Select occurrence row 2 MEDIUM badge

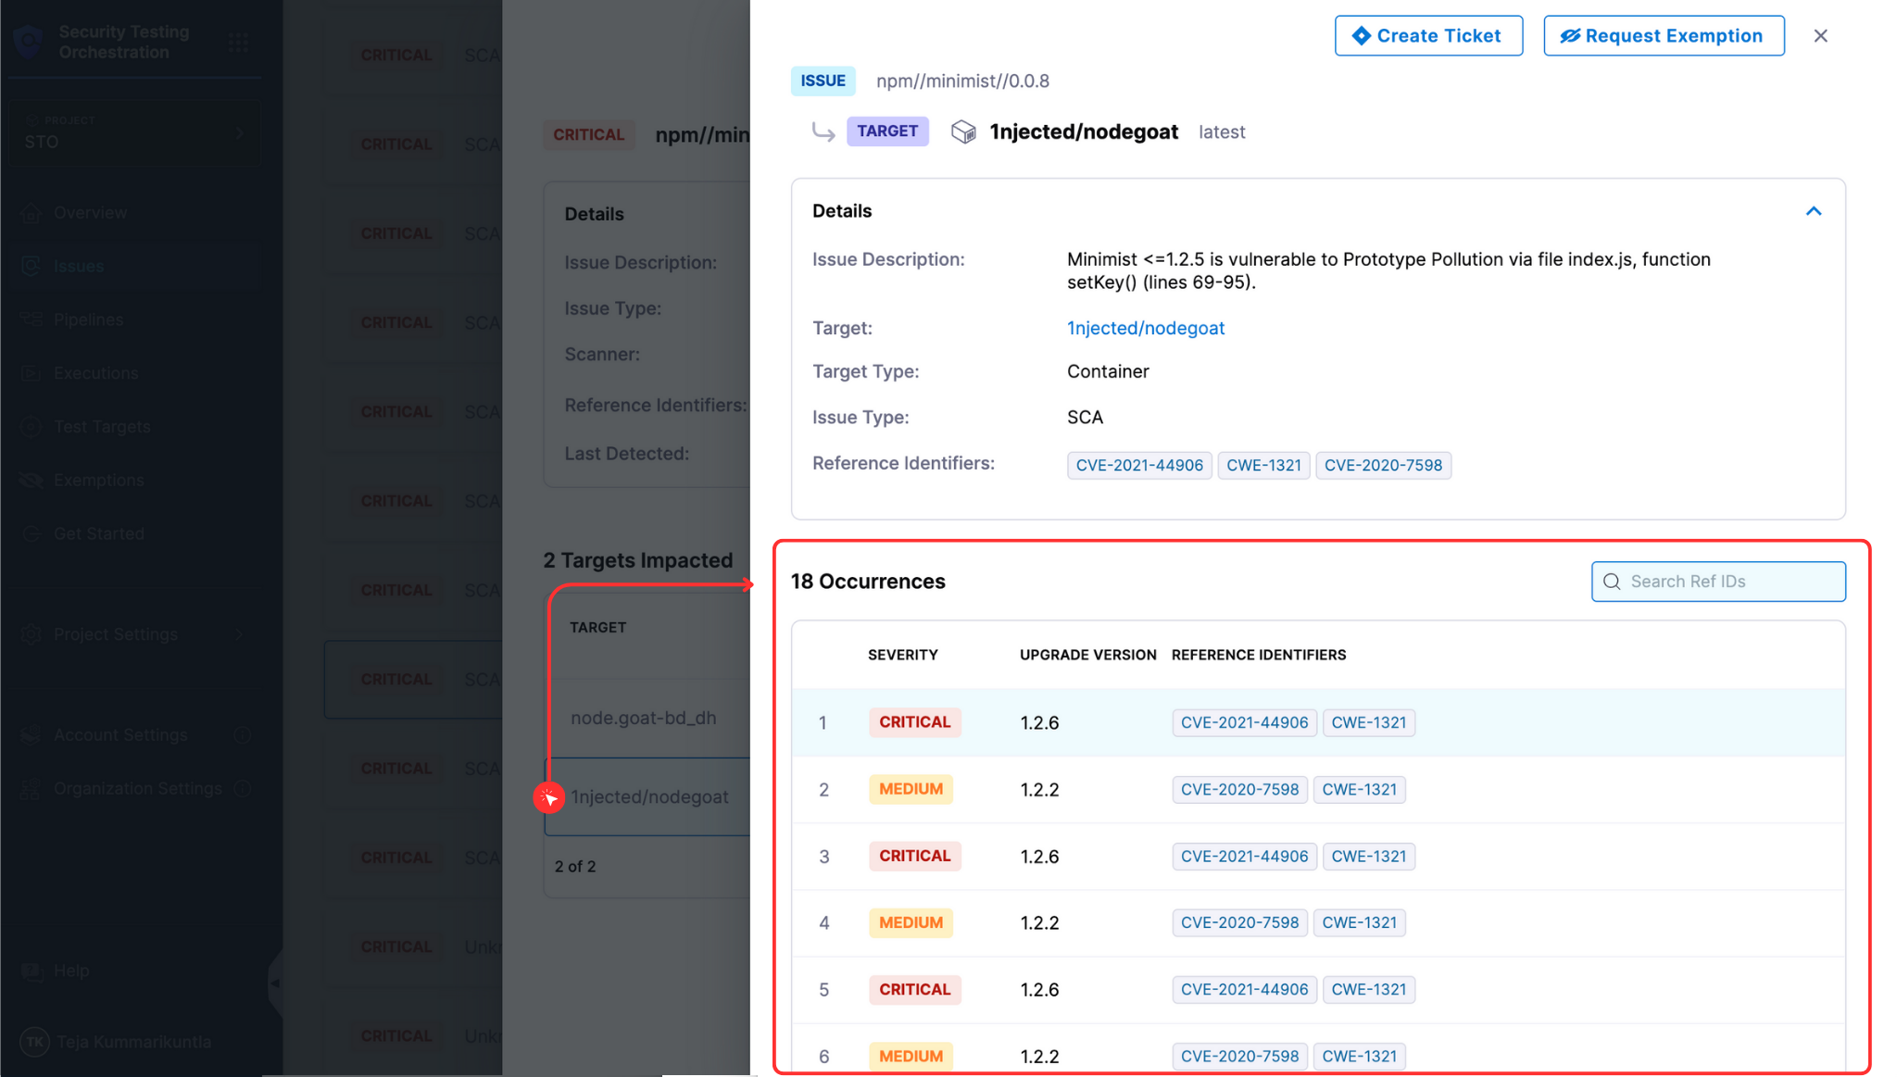[x=911, y=789]
